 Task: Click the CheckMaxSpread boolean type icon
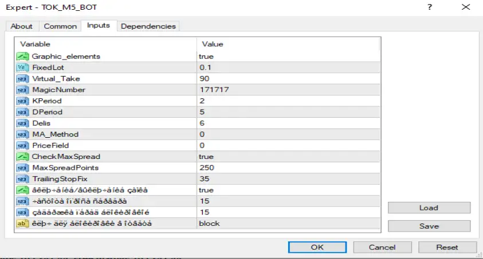coord(22,157)
